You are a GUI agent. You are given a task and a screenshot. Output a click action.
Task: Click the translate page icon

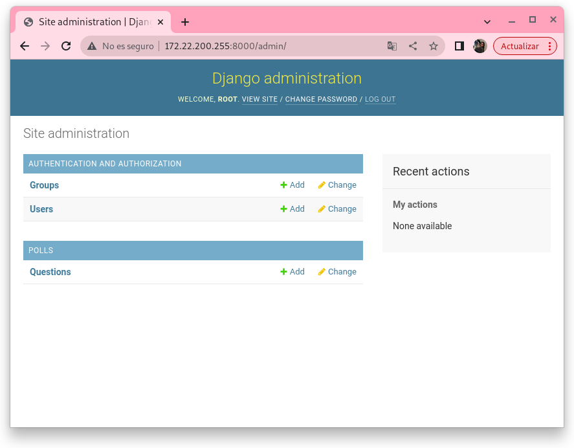[392, 46]
